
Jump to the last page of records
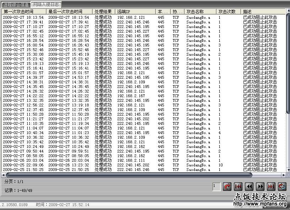271,187
